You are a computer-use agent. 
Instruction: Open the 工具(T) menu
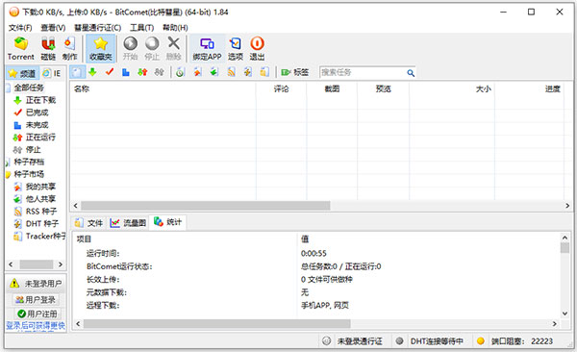(141, 28)
